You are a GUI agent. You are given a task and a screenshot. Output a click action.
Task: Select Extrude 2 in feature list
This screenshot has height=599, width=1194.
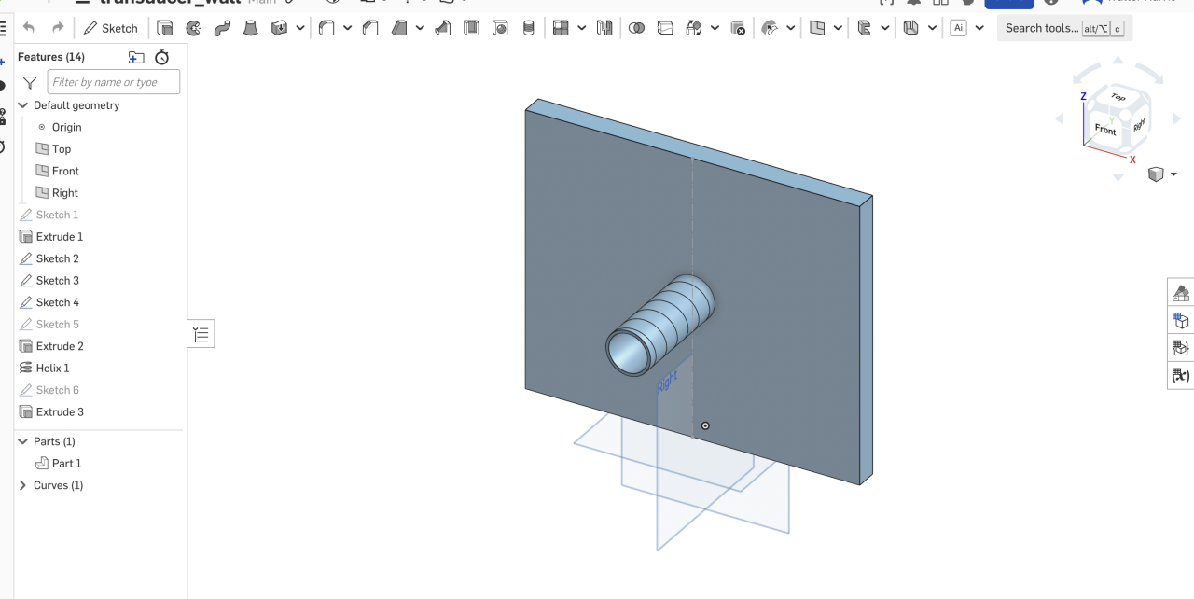point(60,346)
